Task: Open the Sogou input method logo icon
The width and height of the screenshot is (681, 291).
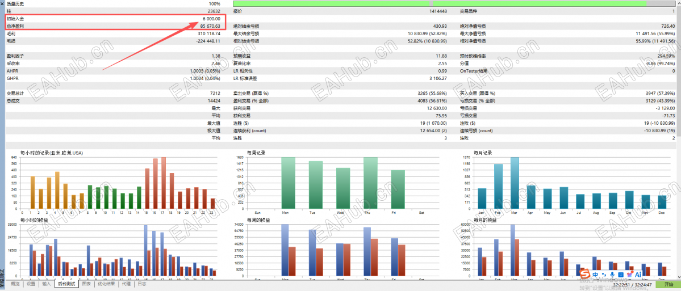Action: (x=585, y=275)
